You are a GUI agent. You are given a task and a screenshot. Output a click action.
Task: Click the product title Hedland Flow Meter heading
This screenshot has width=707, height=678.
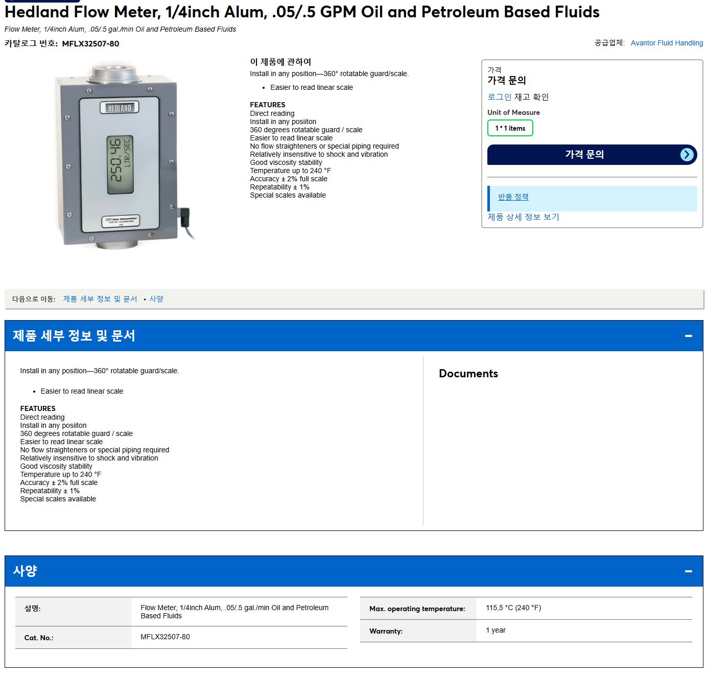pyautogui.click(x=302, y=12)
